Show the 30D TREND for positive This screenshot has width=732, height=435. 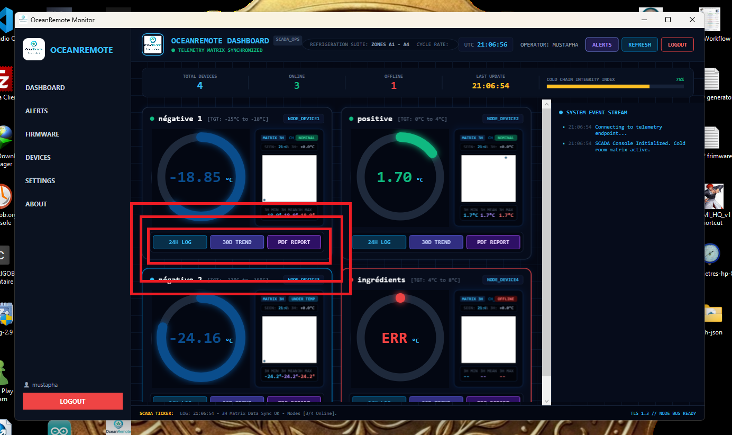pos(436,242)
